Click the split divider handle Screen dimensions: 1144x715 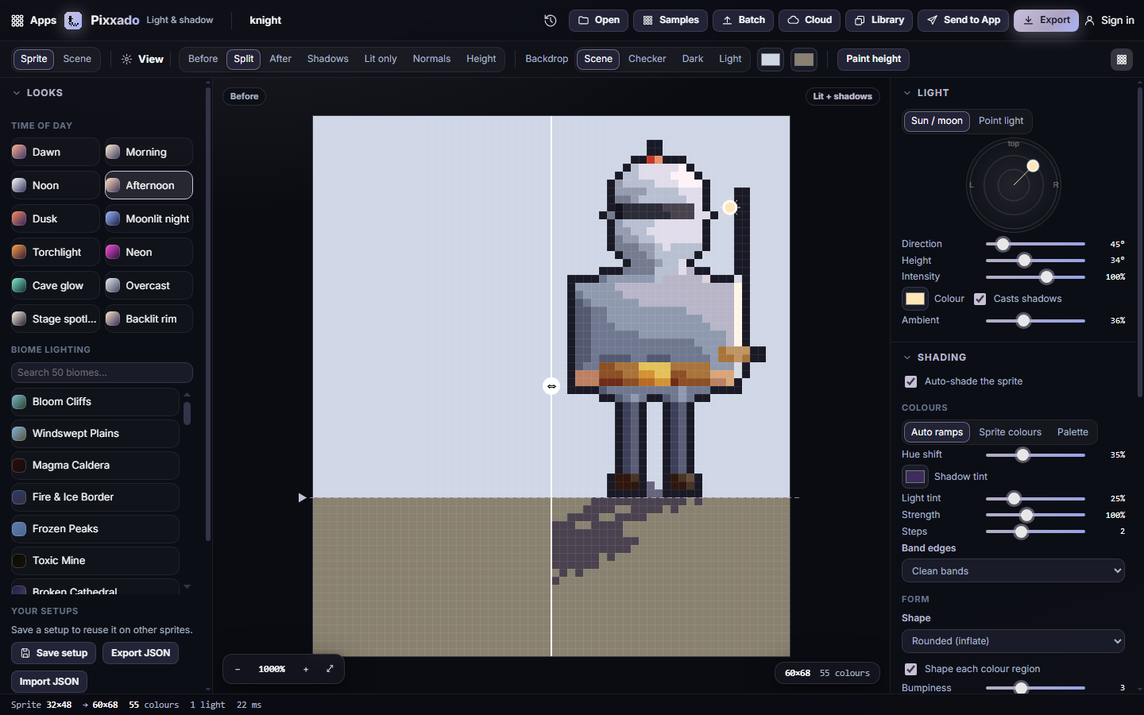551,386
